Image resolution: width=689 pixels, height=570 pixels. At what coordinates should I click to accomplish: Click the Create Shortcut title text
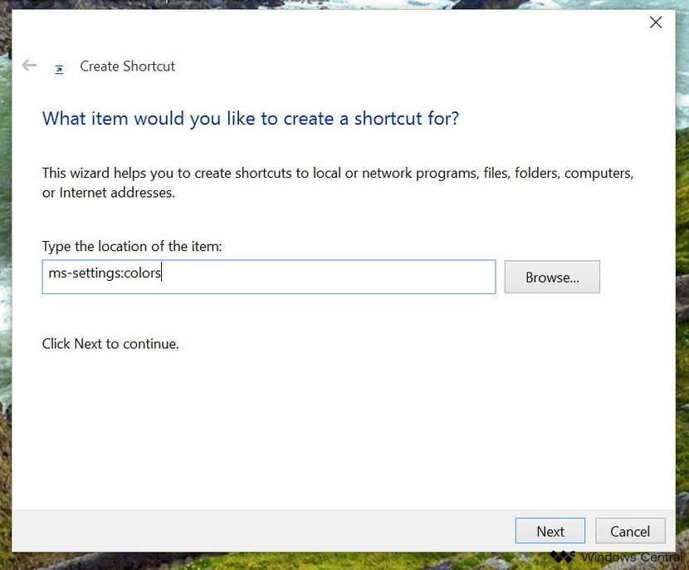click(x=127, y=66)
